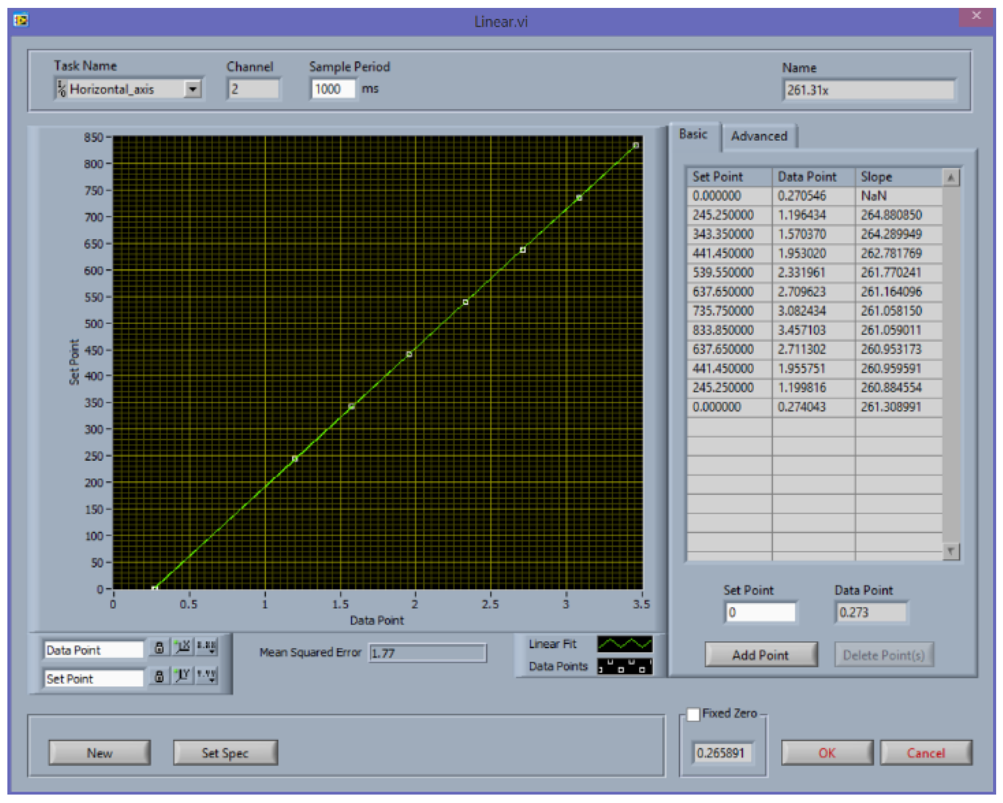Toggle X-axis autoscale lock for Data Point
Viewport: 1003px width, 803px height.
[159, 647]
